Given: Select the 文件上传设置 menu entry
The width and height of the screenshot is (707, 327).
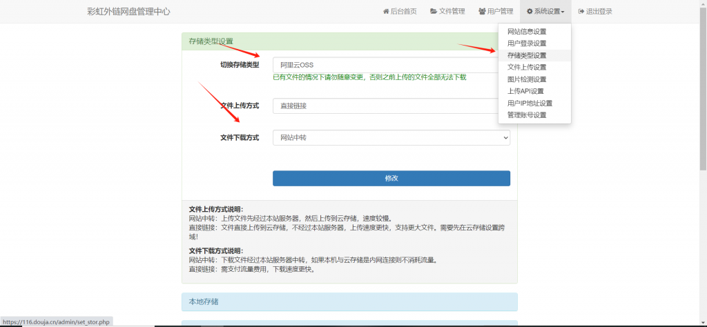Looking at the screenshot, I should point(527,68).
